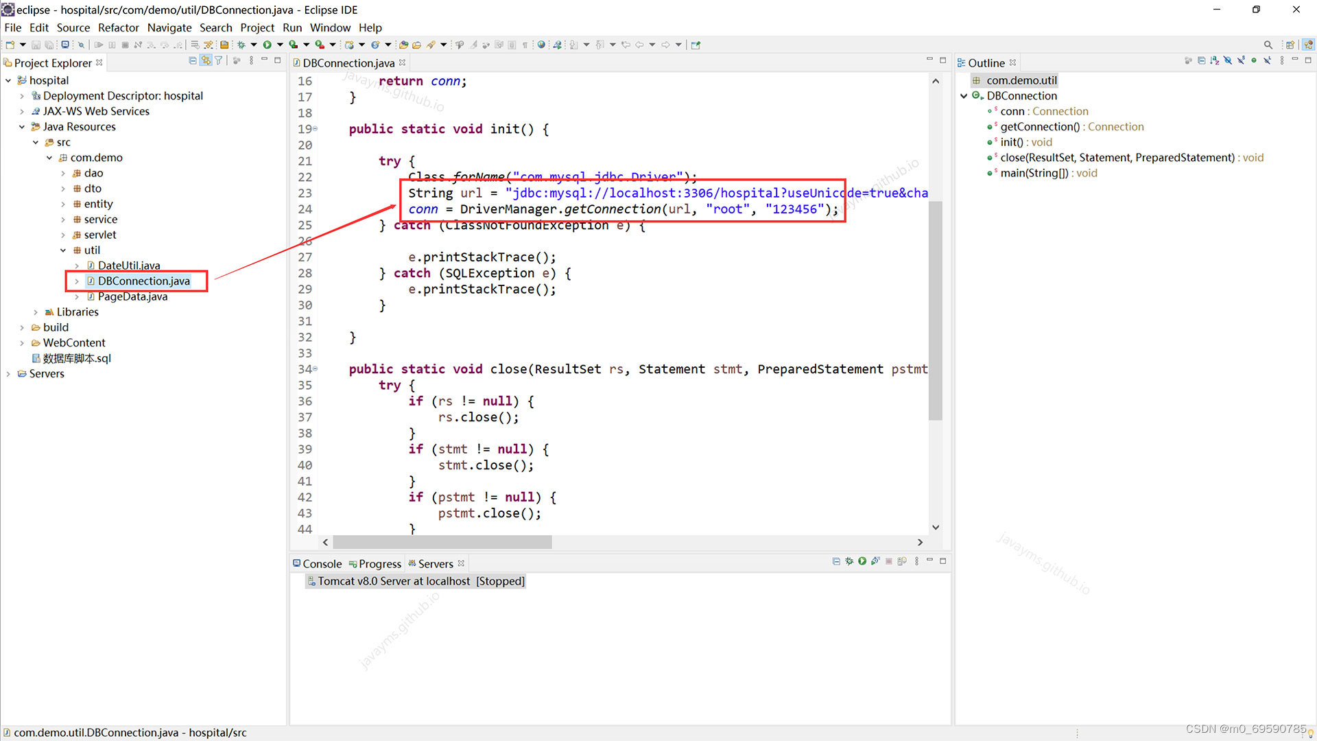
Task: Collapse the util package node
Action: 63,250
